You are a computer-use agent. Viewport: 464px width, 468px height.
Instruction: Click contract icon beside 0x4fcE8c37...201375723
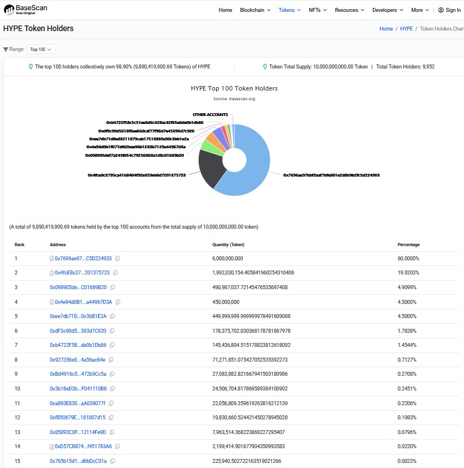pos(51,273)
